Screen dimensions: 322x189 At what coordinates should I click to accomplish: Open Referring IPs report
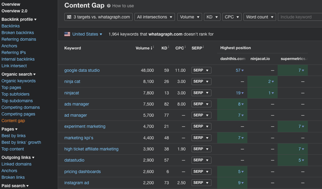click(14, 52)
